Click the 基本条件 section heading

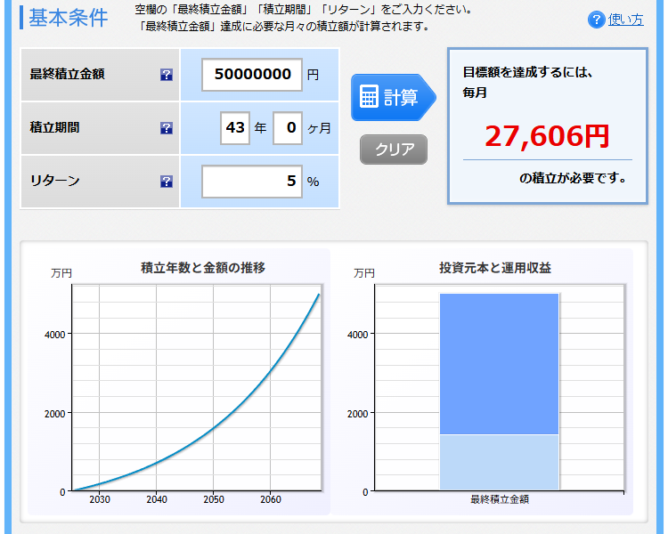[68, 18]
